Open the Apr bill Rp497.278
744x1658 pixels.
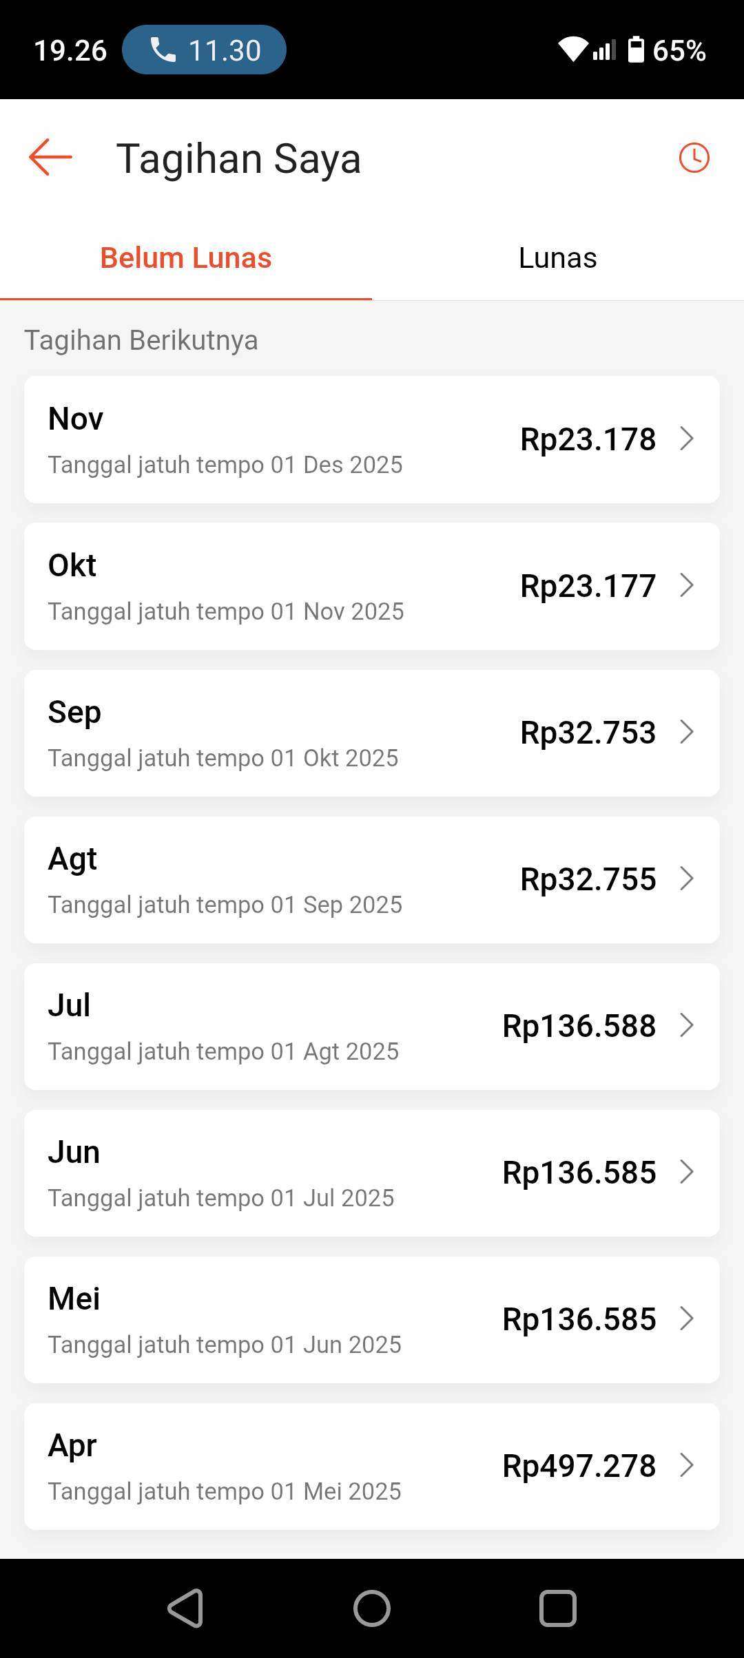[x=372, y=1466]
